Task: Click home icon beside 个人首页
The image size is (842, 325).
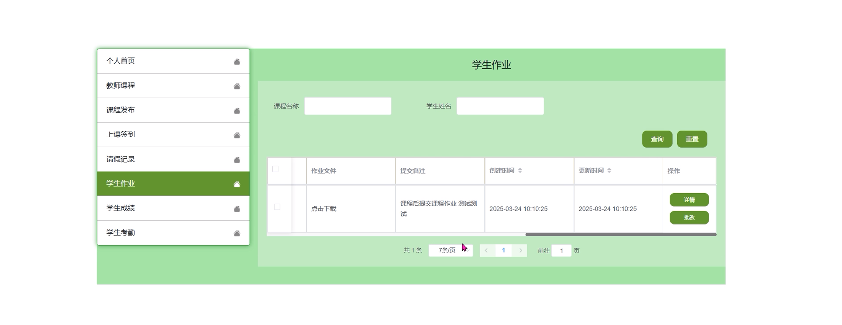Action: click(237, 61)
